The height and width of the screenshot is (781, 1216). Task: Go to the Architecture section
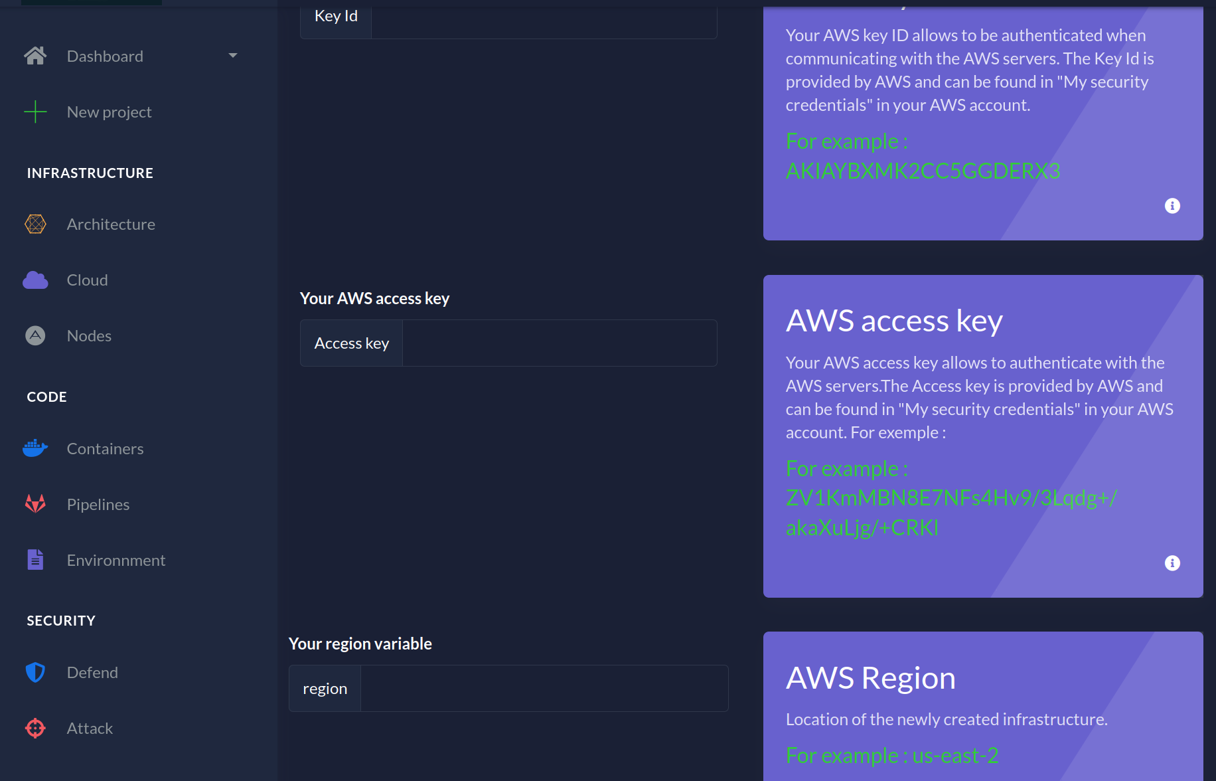(111, 224)
